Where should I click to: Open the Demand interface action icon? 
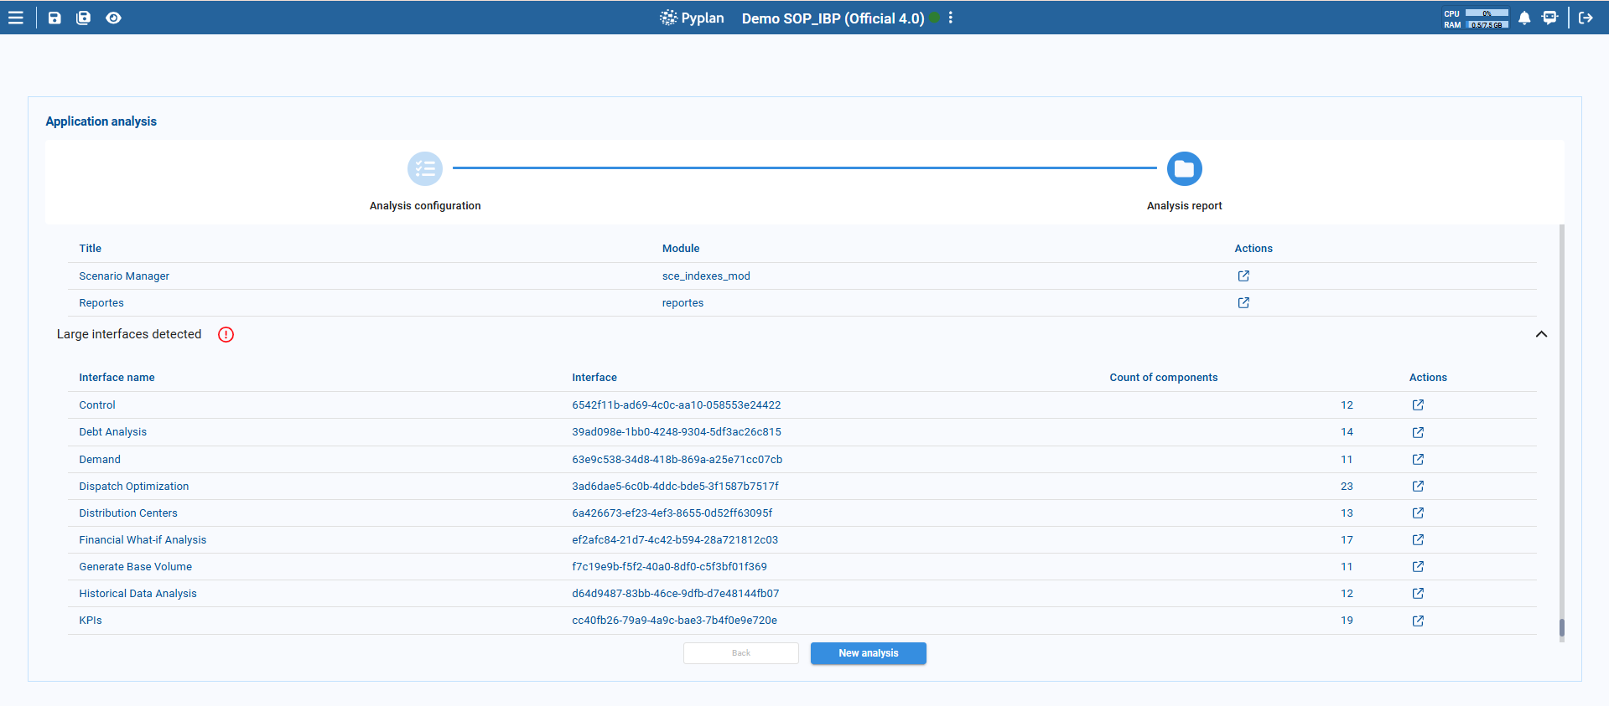[x=1418, y=459]
